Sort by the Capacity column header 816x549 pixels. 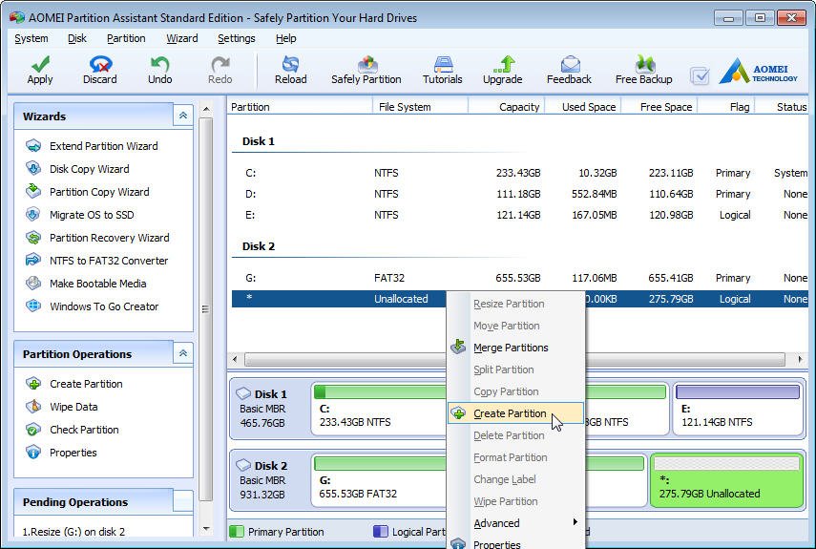tap(506, 107)
